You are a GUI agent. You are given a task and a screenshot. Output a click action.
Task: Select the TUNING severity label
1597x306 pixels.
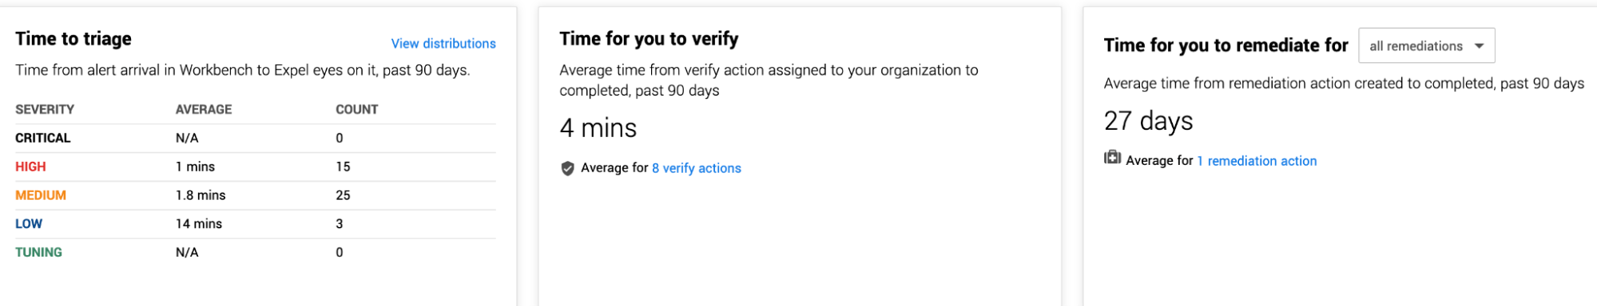(38, 253)
